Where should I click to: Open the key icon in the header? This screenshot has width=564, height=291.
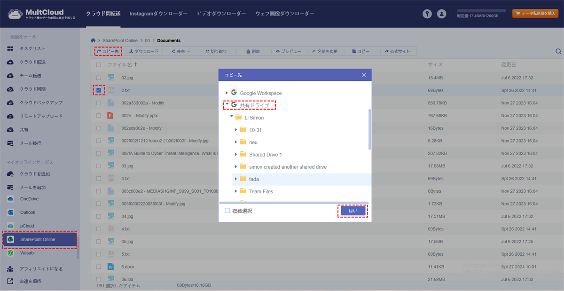coord(427,14)
